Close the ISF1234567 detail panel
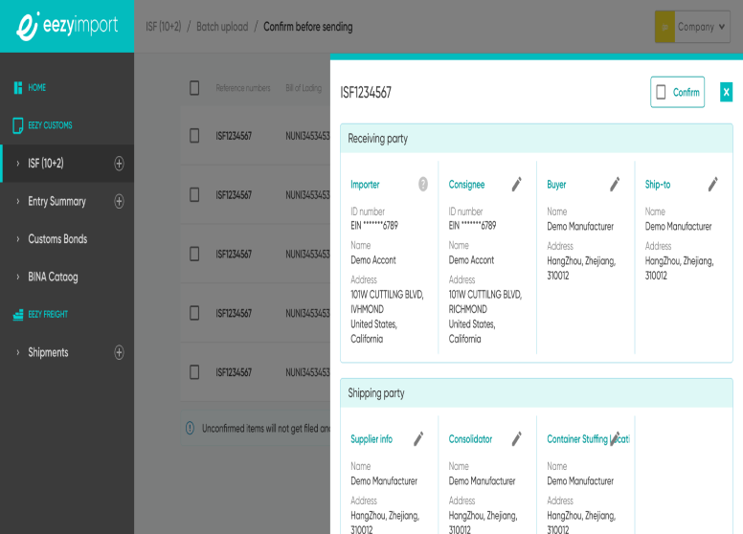 tap(727, 92)
